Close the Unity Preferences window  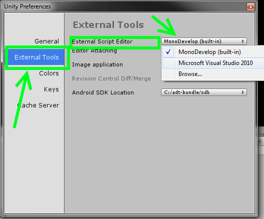tap(250, 6)
